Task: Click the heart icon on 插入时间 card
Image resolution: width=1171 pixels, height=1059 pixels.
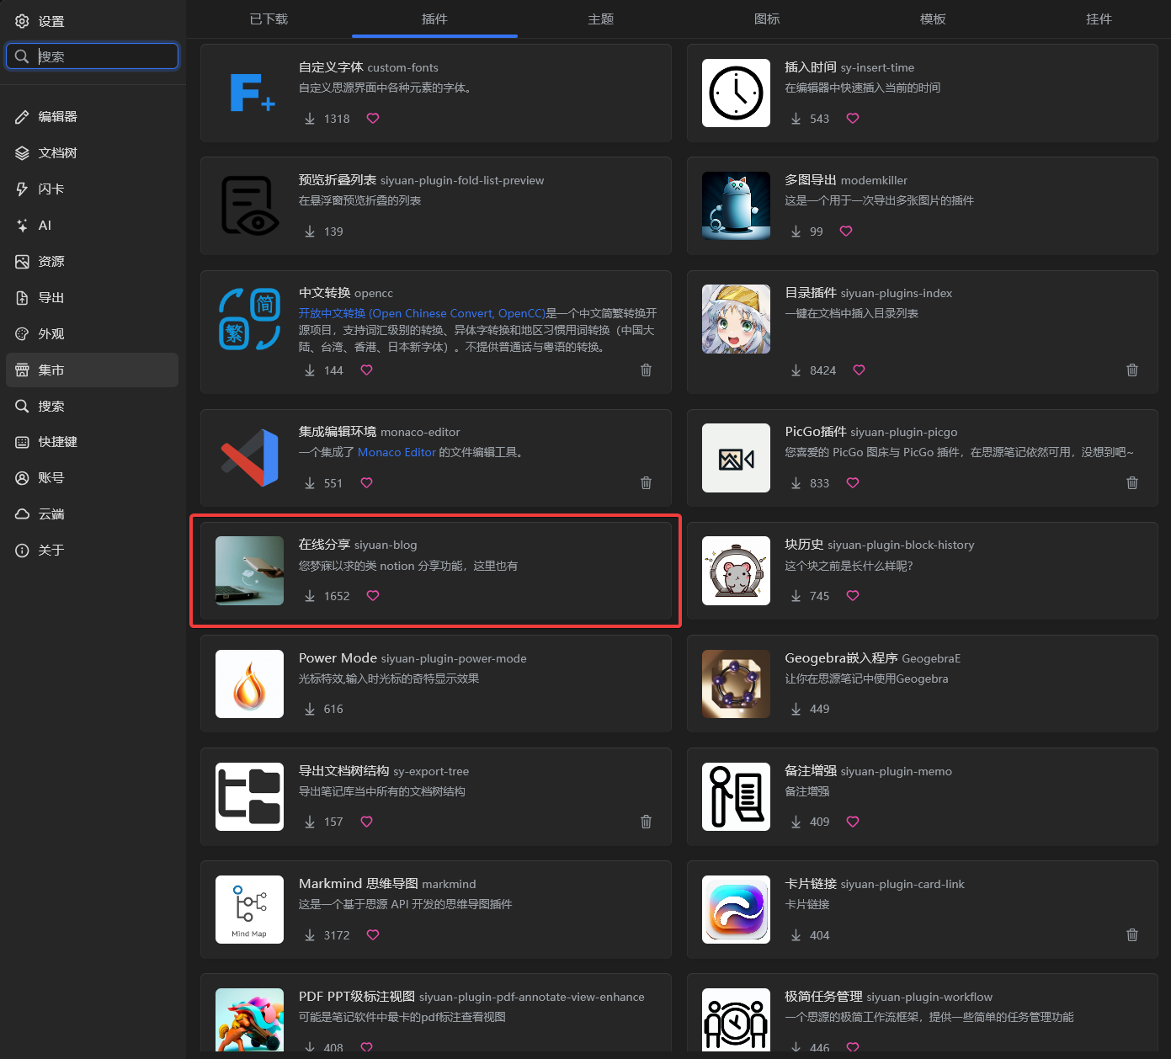Action: click(x=853, y=119)
